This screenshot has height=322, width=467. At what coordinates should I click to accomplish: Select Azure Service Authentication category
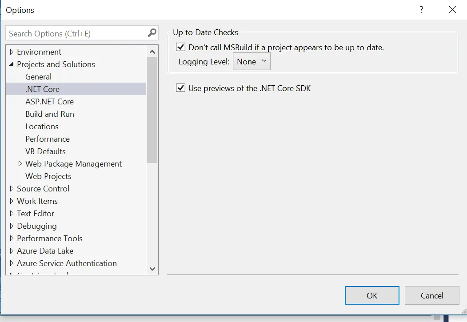point(67,263)
